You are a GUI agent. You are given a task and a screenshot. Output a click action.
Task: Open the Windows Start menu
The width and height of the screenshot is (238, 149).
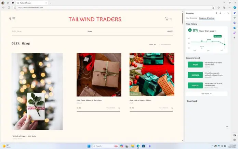pos(89,146)
